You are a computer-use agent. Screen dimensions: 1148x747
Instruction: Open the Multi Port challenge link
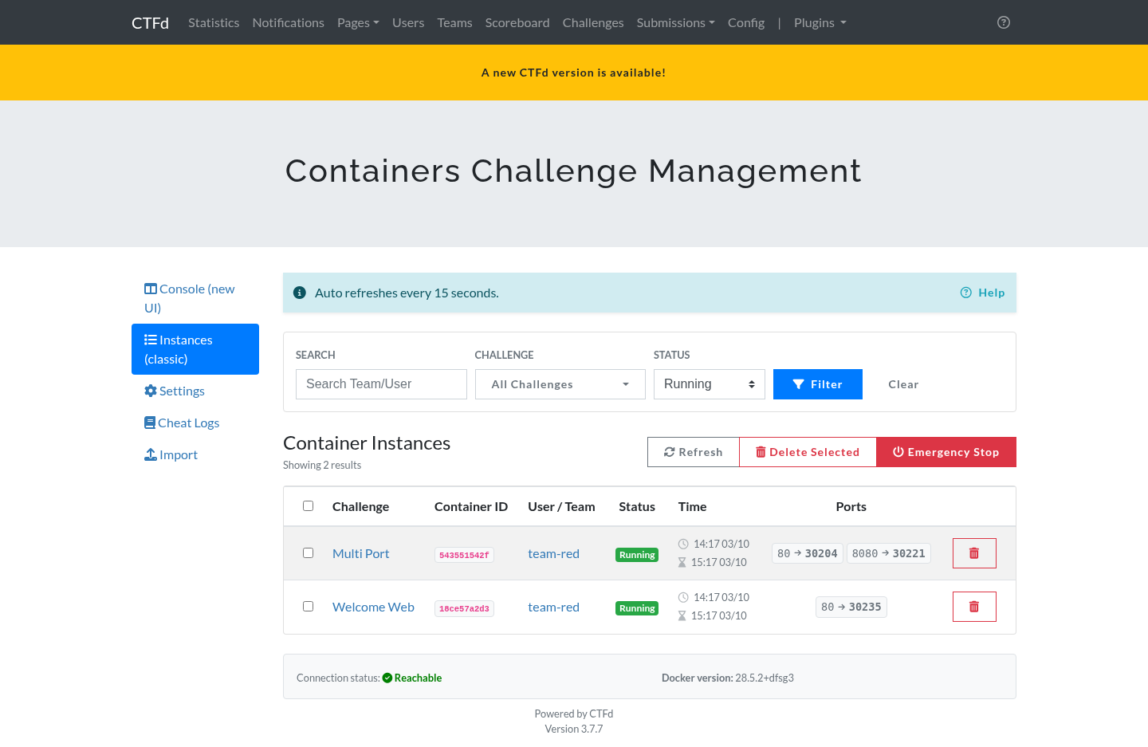click(x=361, y=553)
